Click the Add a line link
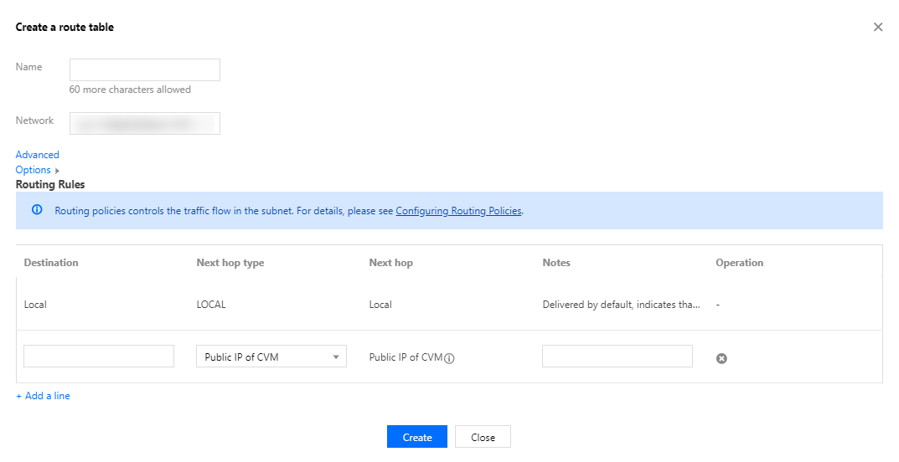Image resolution: width=899 pixels, height=462 pixels. [x=43, y=396]
